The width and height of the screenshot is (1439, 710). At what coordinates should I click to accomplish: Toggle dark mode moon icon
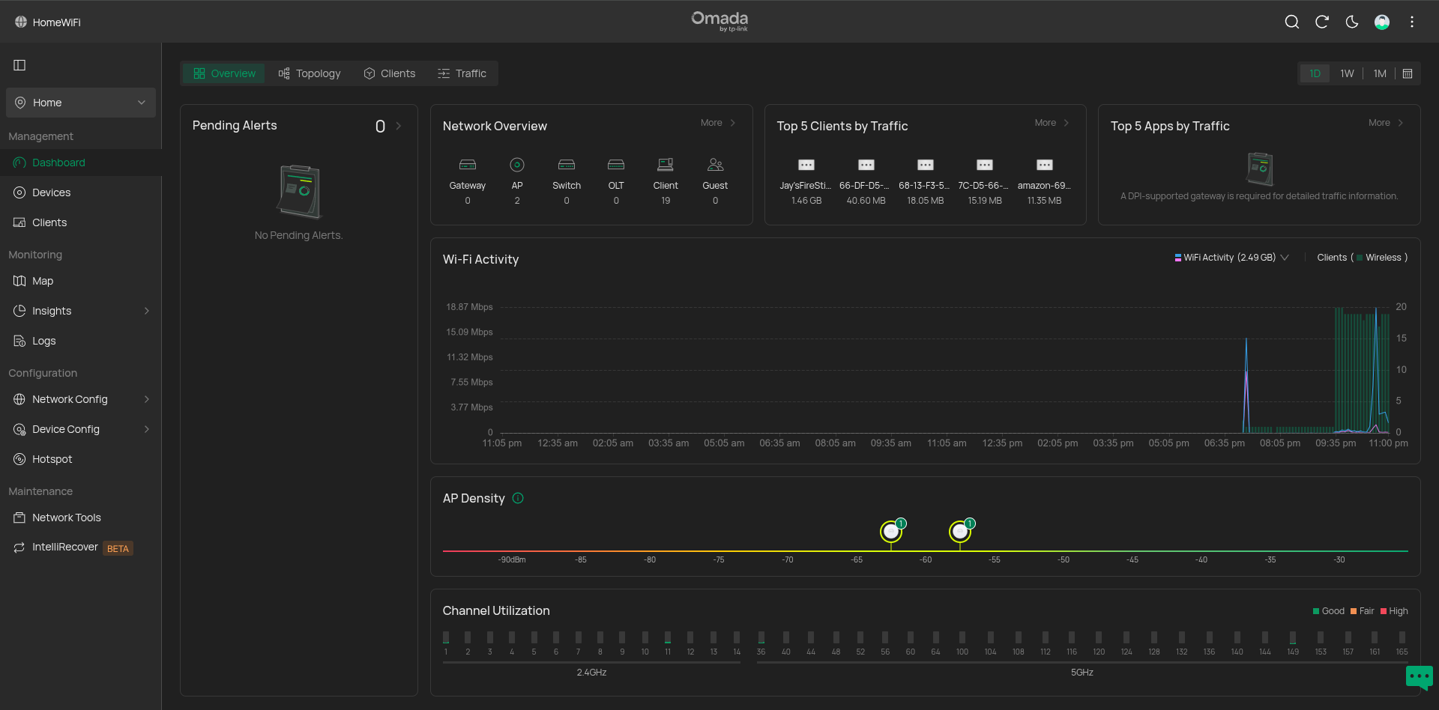(1352, 22)
